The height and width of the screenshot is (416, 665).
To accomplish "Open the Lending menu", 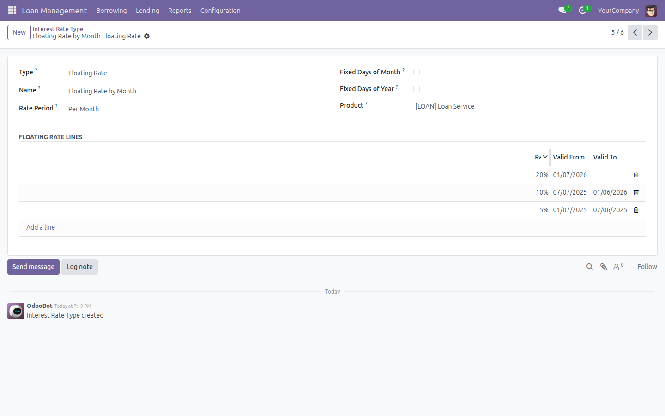I will [147, 10].
